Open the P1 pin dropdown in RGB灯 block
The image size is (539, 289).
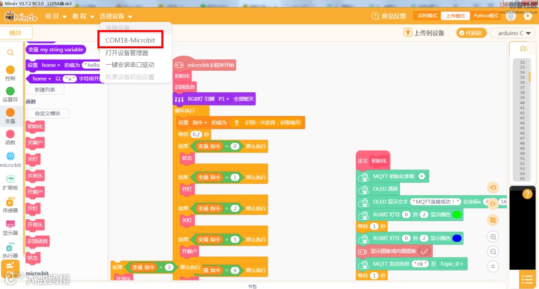click(x=224, y=99)
